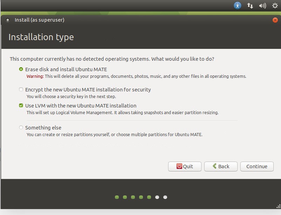Click the last white progress dot
Image resolution: width=281 pixels, height=215 pixels.
pos(165,197)
